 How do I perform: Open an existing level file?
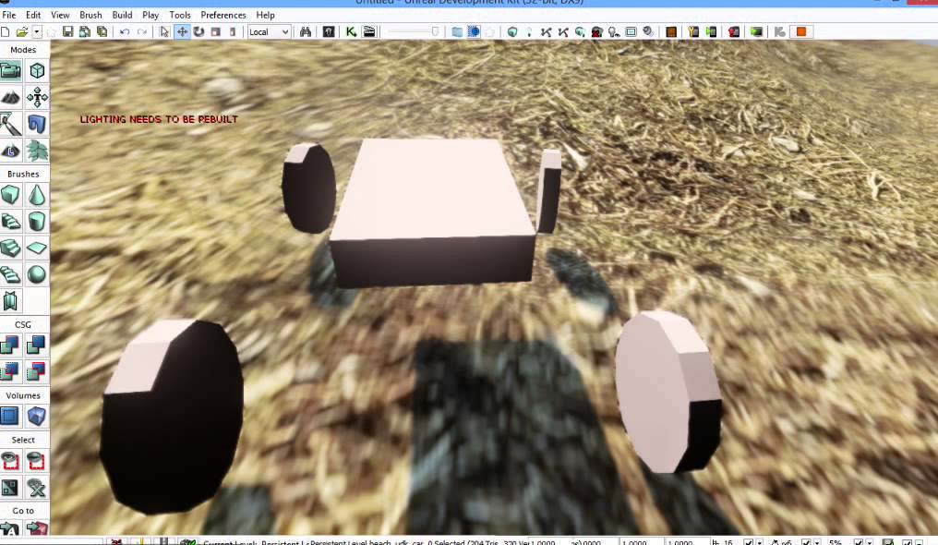[x=22, y=31]
